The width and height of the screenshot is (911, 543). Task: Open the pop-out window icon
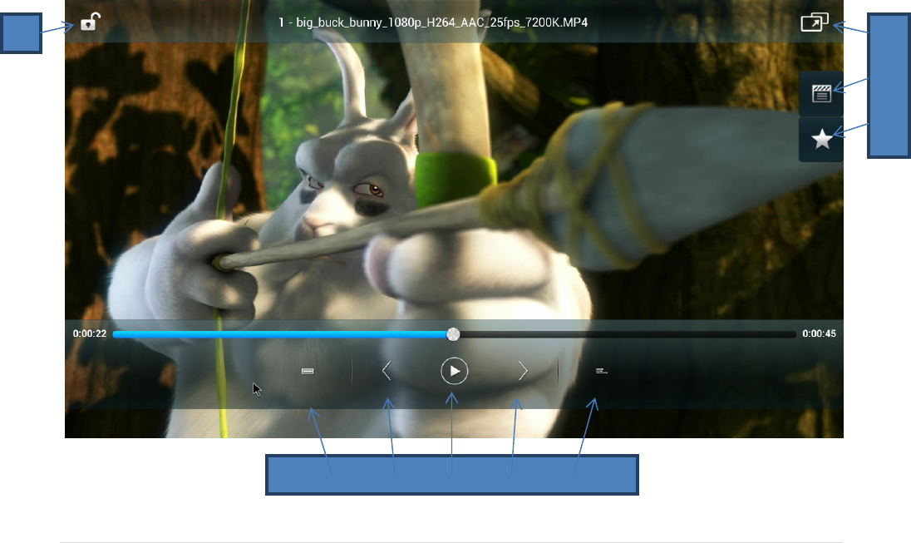[x=814, y=22]
